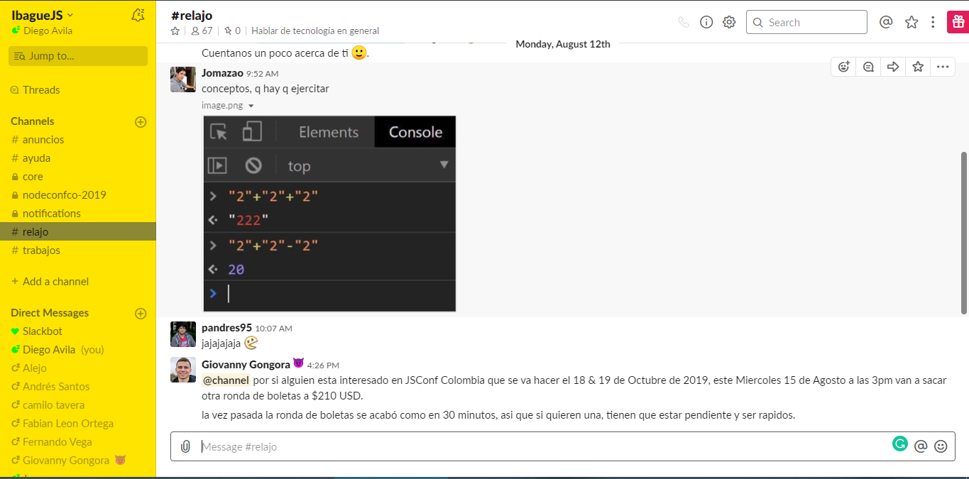Screen dimensions: 969x479
Task: Open emoji picker in message box
Action: point(941,446)
